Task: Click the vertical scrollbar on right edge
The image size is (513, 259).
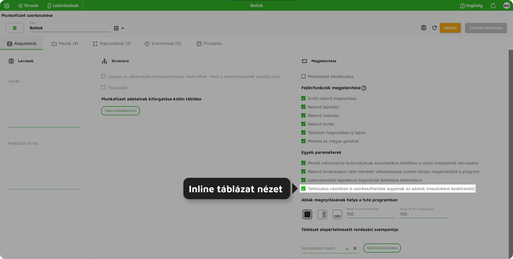Action: tap(511, 154)
